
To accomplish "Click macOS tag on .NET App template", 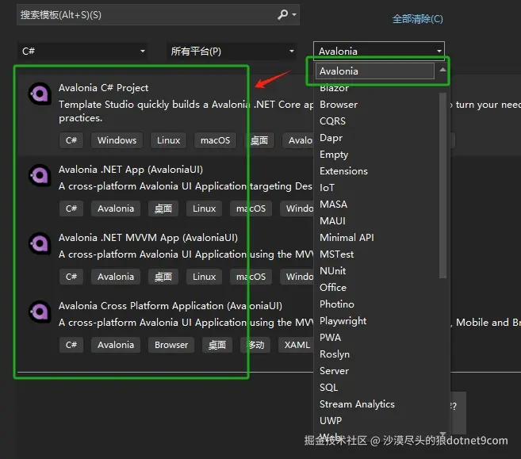I will click(251, 208).
